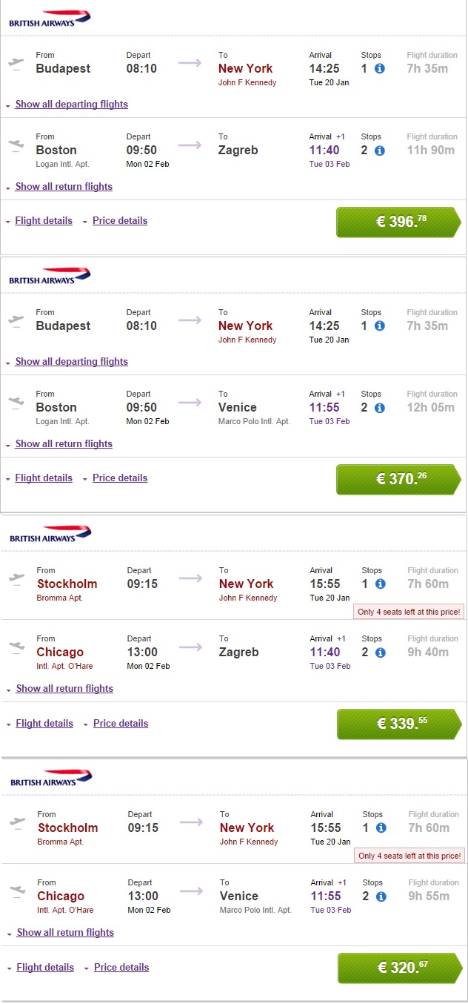Click "Only 4 seats left" notice in €339.55 offer
Viewport: 468px width, 1004px height.
(x=409, y=612)
